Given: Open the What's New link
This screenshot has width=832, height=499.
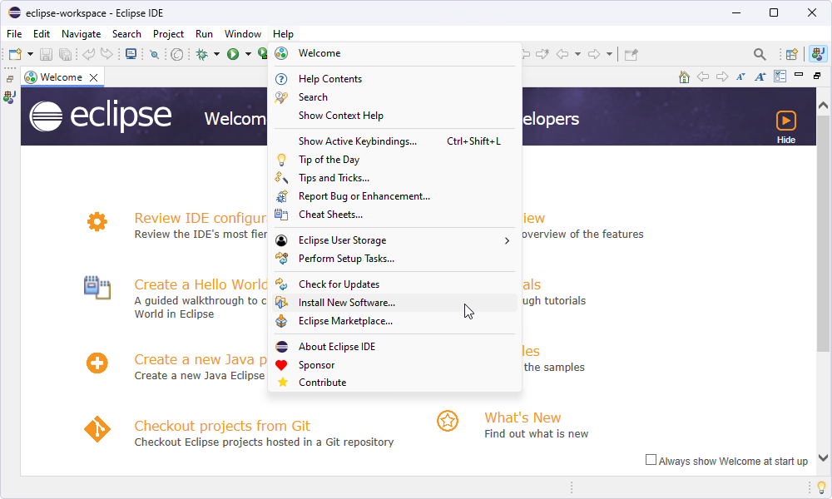Looking at the screenshot, I should click(522, 417).
